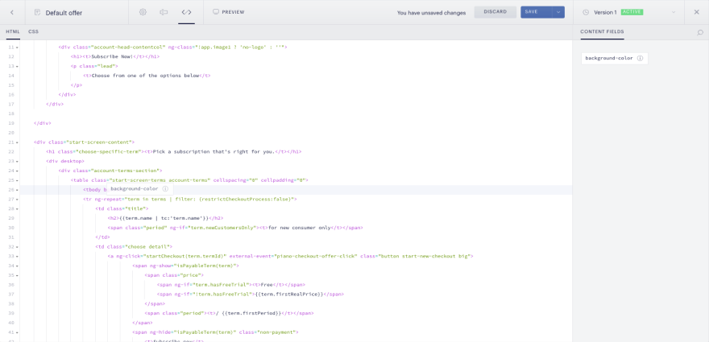
Task: Click the term.firstPeriod expression line
Action: point(229,313)
